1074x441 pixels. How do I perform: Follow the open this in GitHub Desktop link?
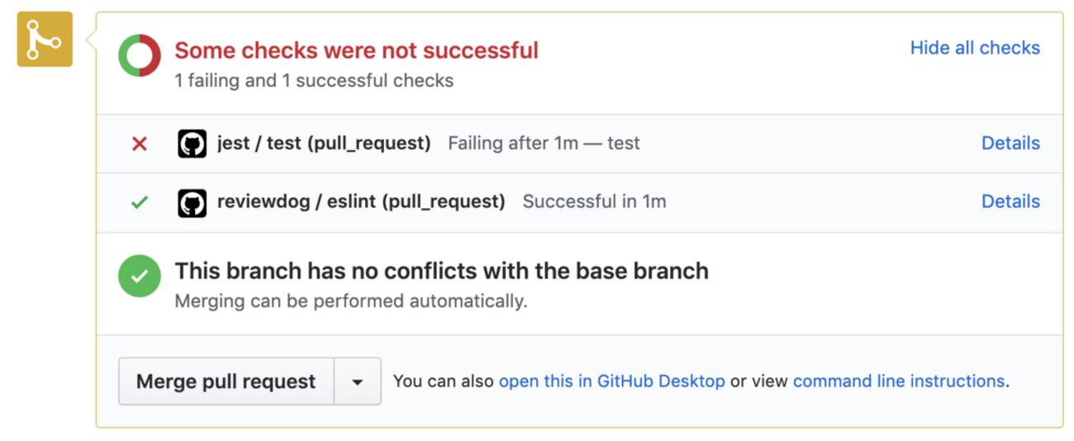pyautogui.click(x=612, y=382)
